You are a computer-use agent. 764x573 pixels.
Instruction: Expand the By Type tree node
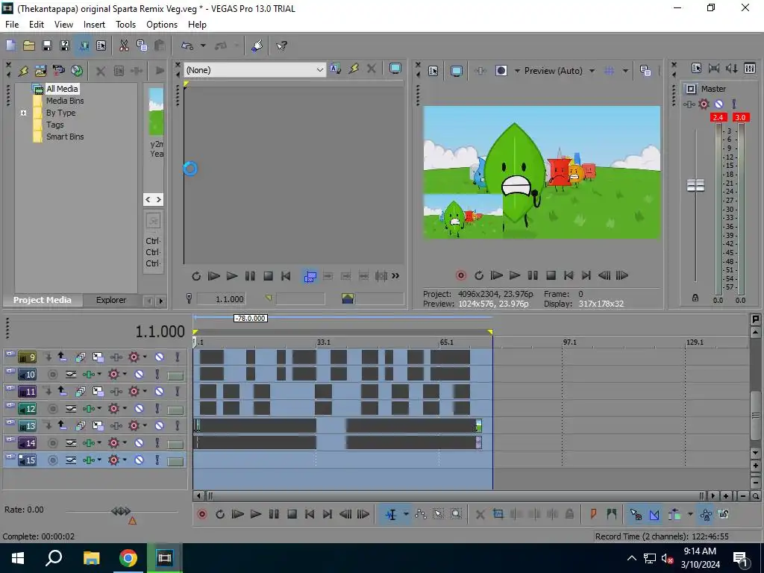(23, 113)
